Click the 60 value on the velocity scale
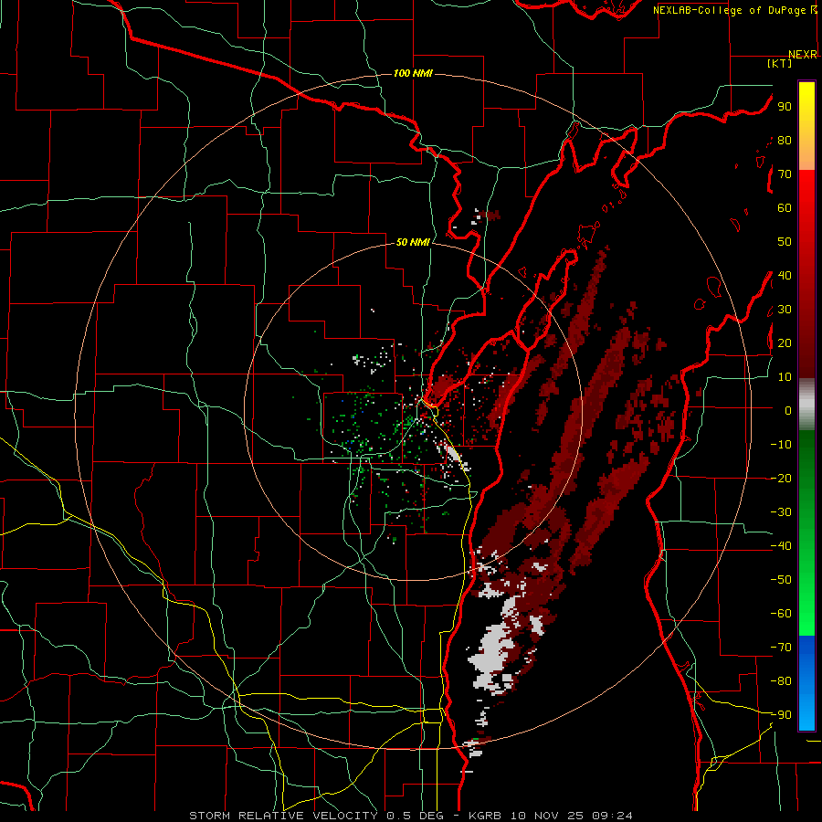 [x=785, y=207]
